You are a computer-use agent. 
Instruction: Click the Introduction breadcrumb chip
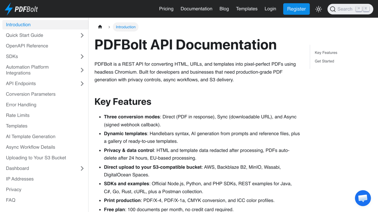click(x=126, y=27)
